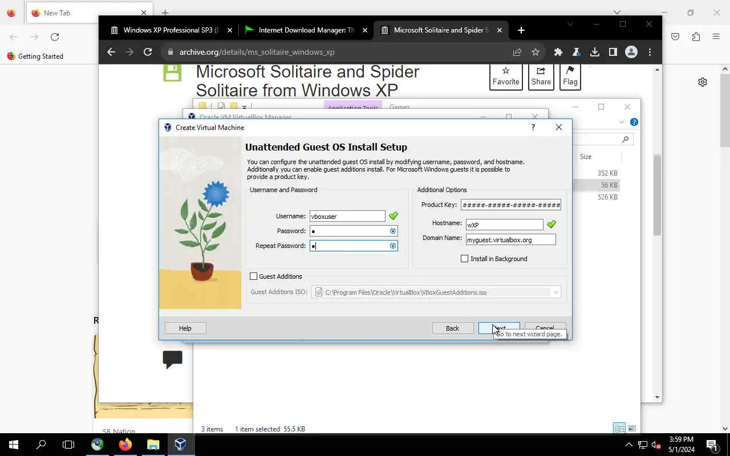
Task: List all tabs dropdown in Firefox
Action: tap(617, 13)
